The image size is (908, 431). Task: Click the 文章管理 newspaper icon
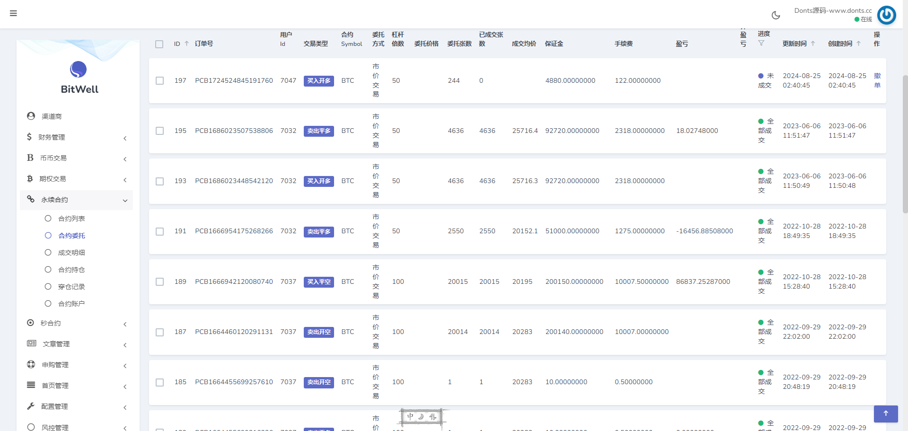click(32, 343)
